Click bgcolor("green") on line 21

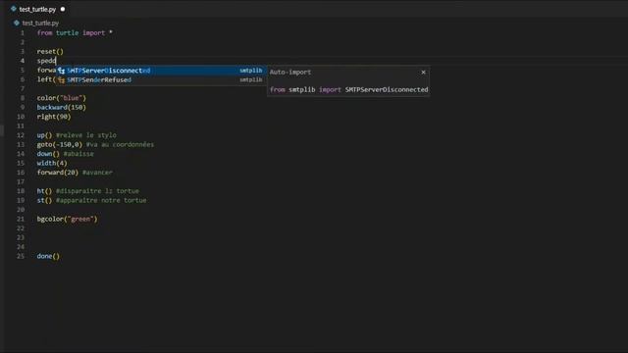tap(68, 219)
